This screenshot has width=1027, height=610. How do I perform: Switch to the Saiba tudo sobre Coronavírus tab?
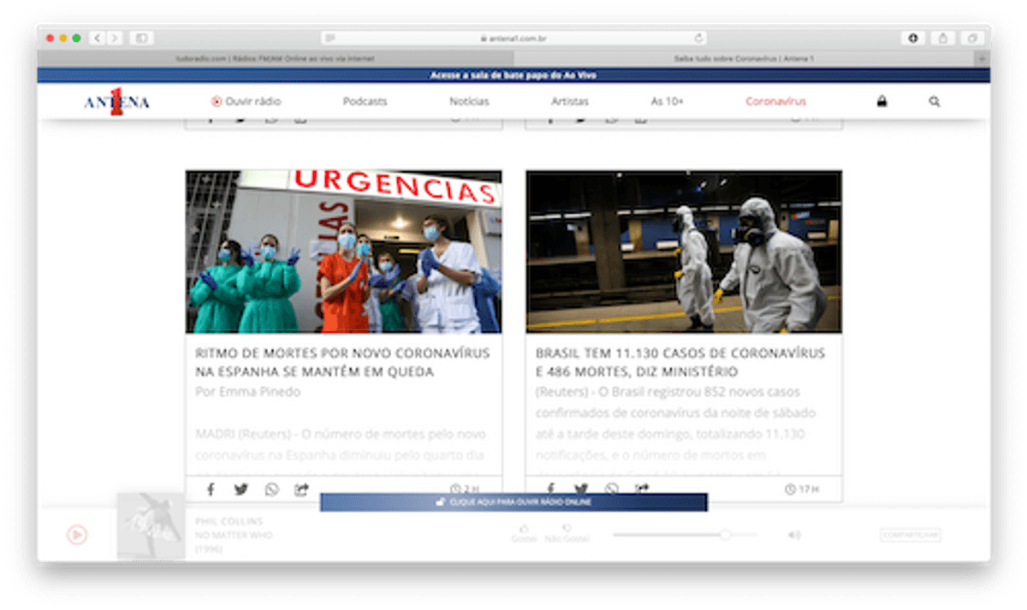click(x=744, y=58)
